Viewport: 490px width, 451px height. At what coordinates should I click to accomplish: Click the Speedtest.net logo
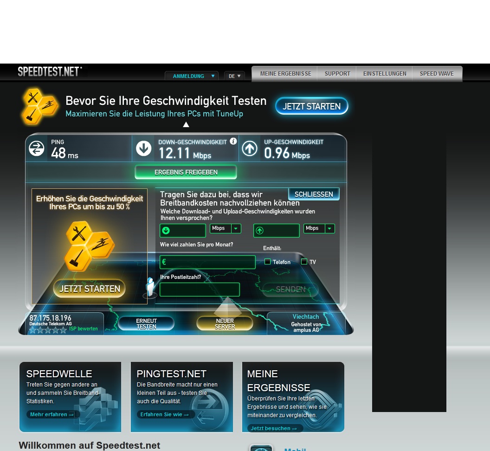pos(50,72)
